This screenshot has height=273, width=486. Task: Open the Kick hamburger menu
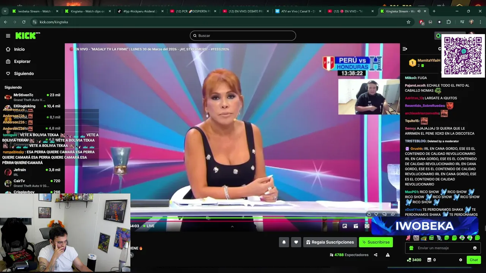8,36
